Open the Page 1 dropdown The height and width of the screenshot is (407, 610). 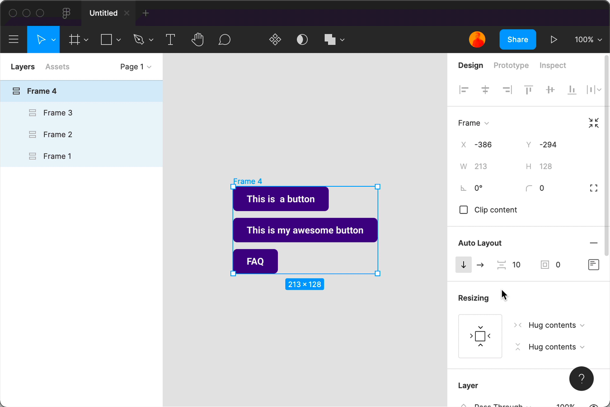[136, 66]
